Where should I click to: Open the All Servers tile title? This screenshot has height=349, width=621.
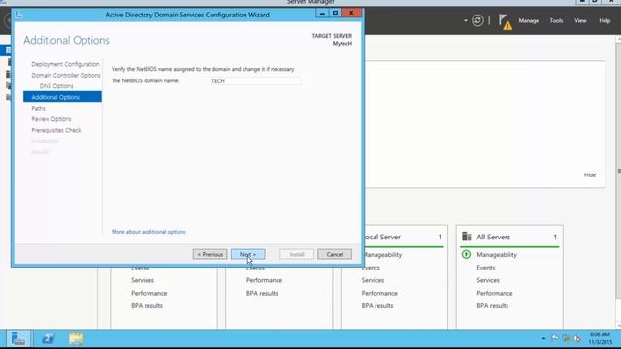point(494,237)
